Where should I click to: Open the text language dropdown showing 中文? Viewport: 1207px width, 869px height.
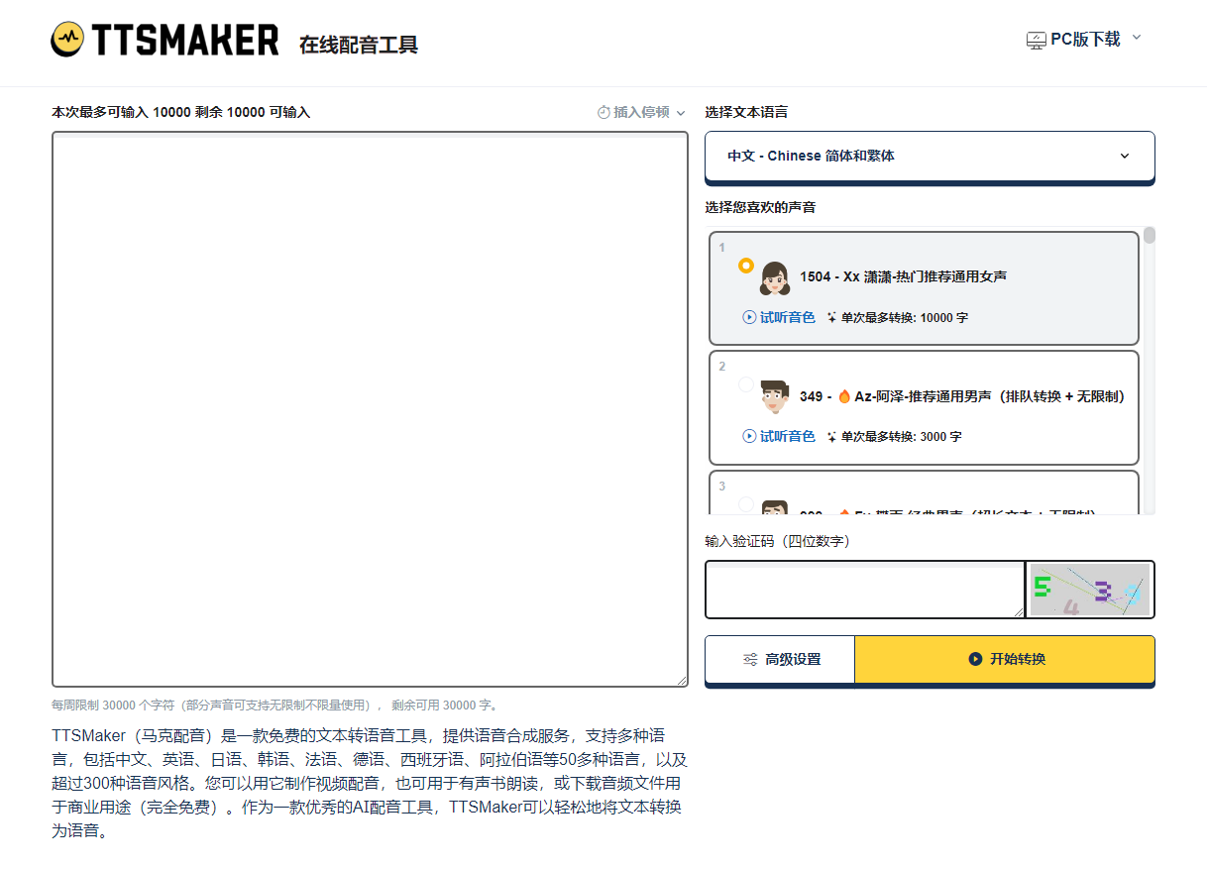pos(929,156)
